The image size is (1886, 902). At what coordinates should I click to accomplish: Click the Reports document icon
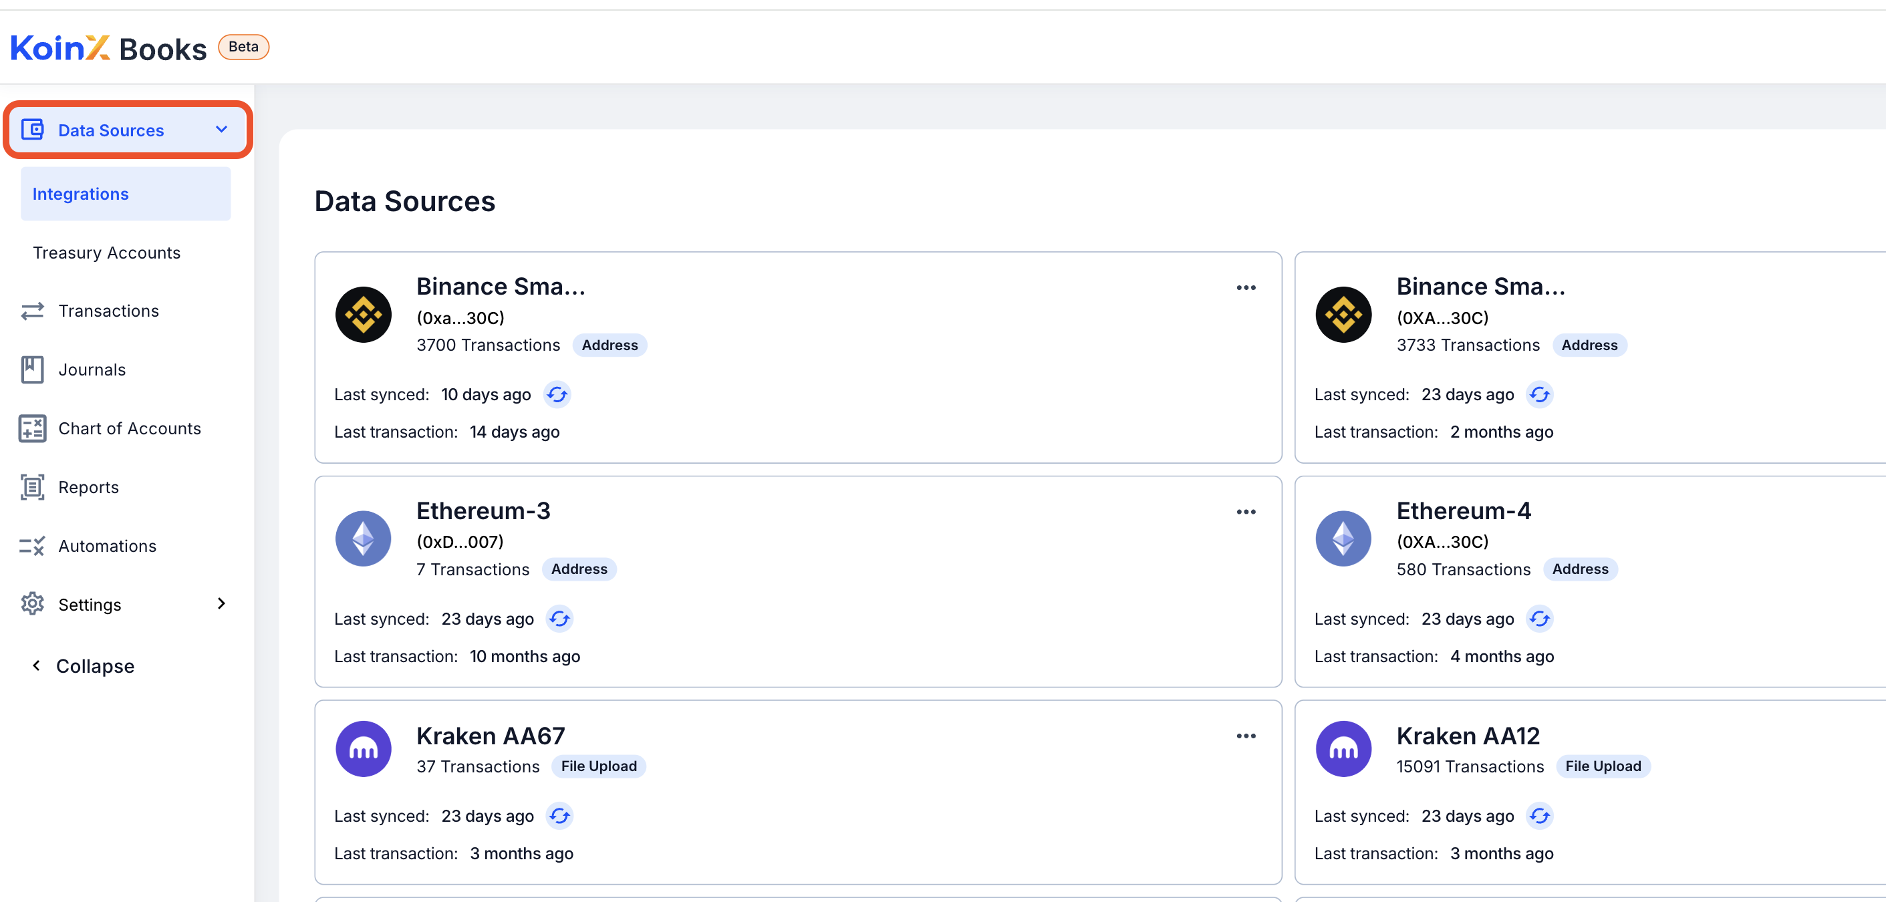pos(32,487)
